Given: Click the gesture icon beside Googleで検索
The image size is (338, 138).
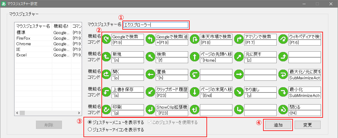Looking at the screenshot, I should 106,39.
